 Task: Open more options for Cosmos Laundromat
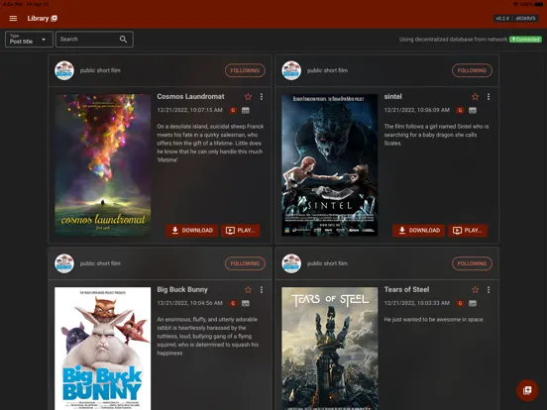point(262,97)
